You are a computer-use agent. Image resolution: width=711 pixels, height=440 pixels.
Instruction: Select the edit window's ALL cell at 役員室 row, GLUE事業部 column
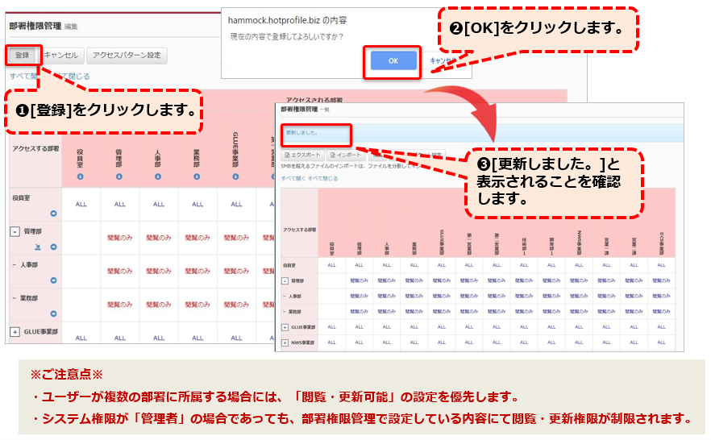(x=236, y=205)
